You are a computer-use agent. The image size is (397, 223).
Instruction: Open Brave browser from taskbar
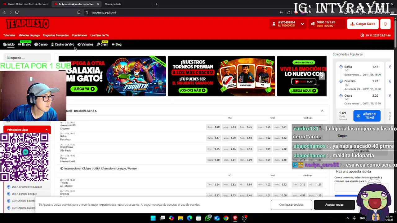click(x=235, y=218)
